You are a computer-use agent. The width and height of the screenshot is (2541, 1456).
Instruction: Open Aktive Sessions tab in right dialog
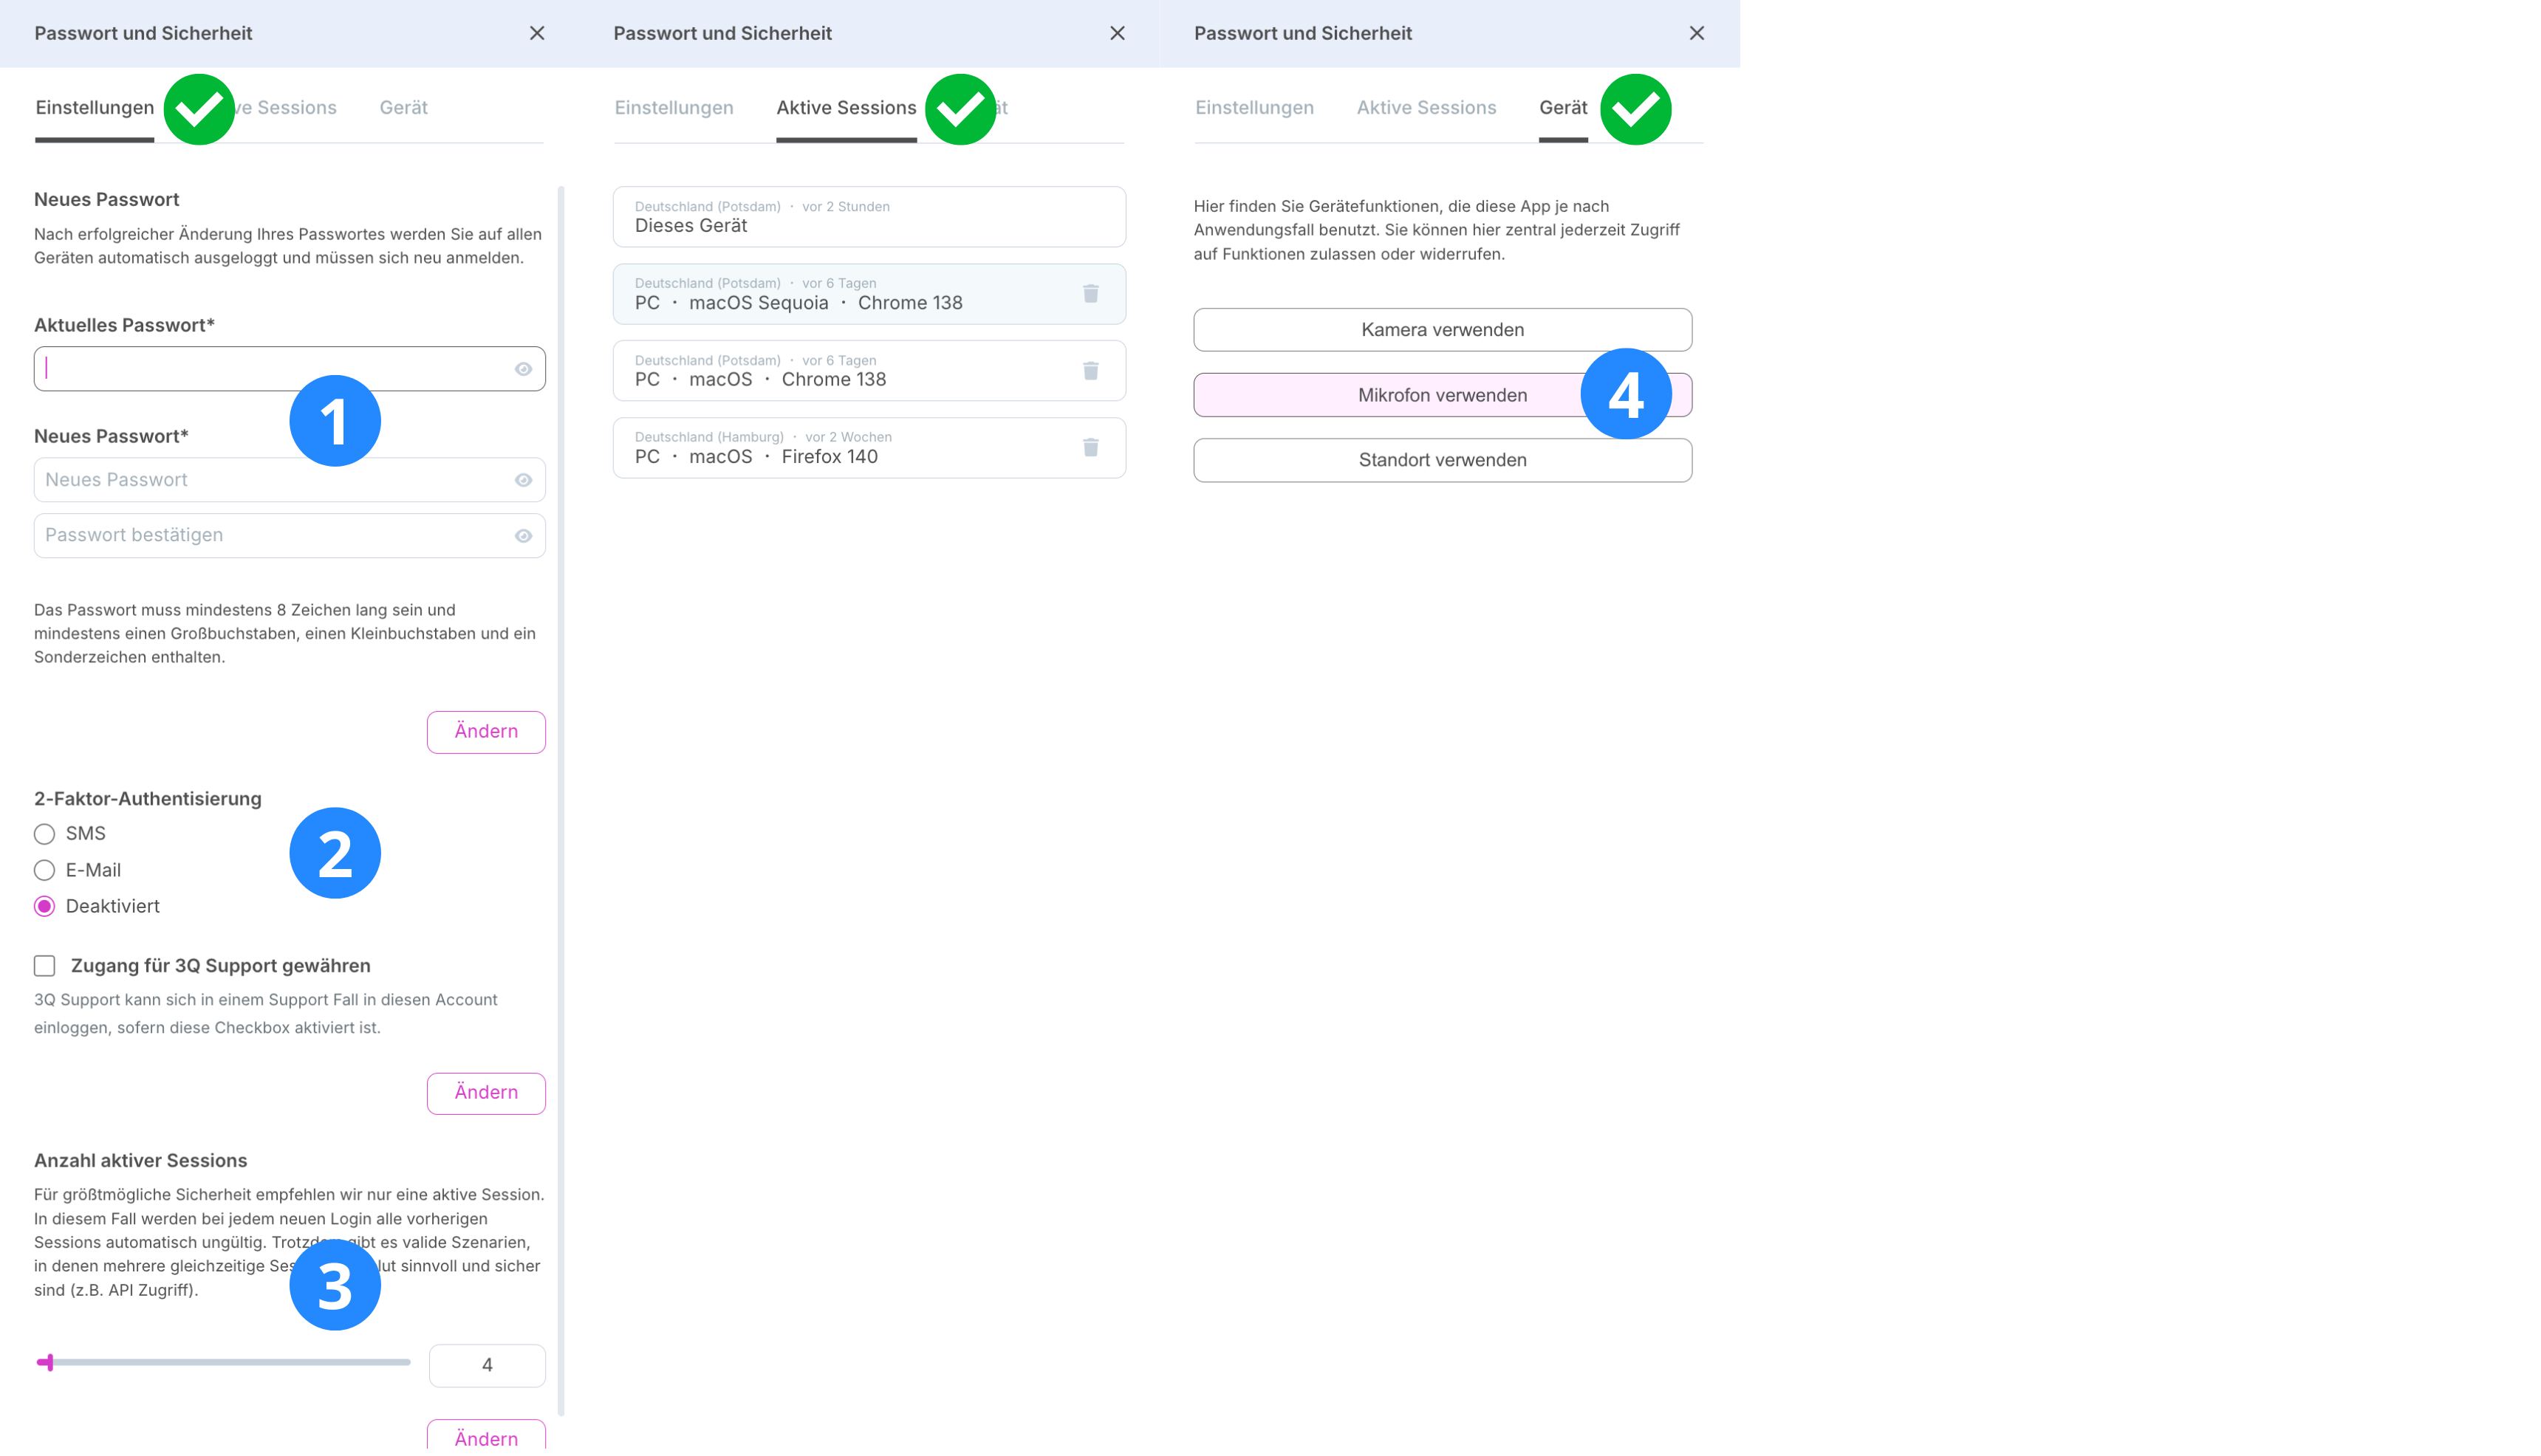(1426, 107)
